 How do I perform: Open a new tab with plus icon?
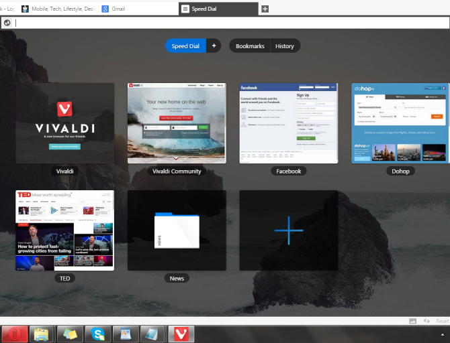pyautogui.click(x=265, y=9)
